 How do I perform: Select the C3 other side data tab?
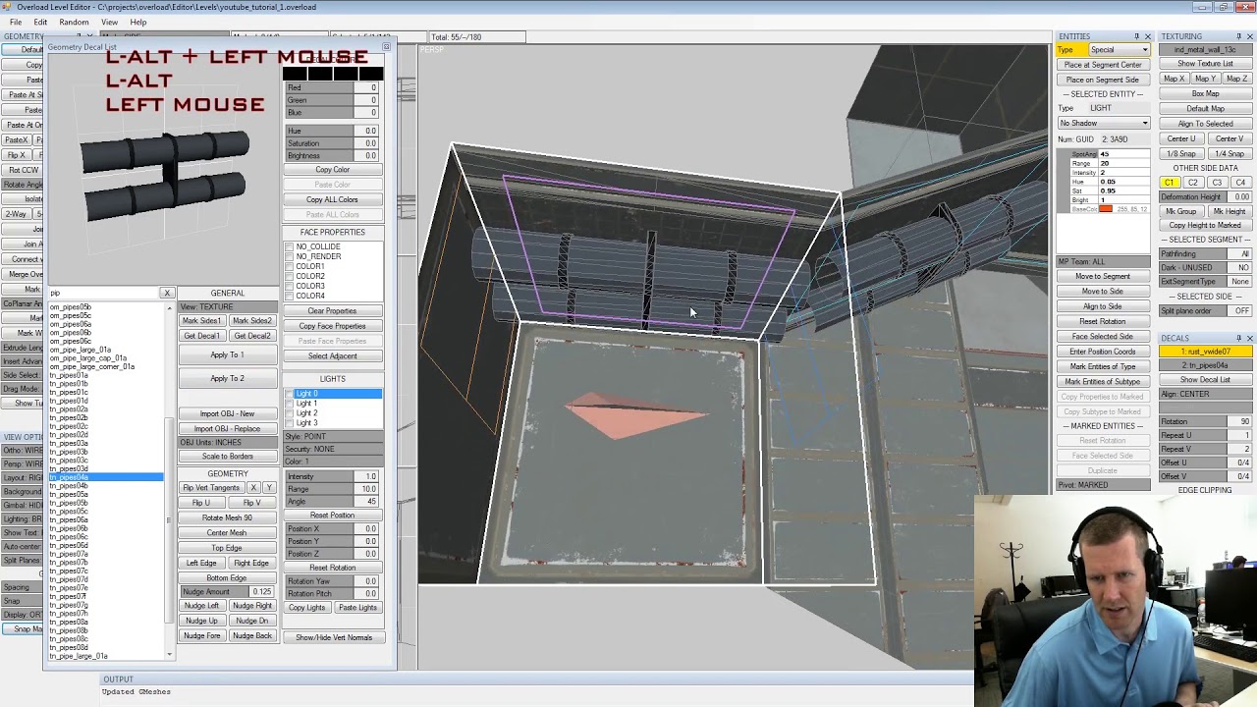1217,184
